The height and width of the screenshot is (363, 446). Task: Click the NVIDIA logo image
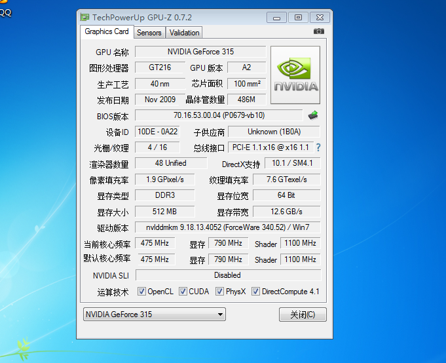pos(295,75)
